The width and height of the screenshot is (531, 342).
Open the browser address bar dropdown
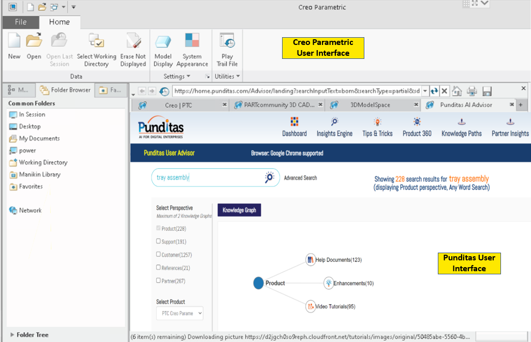click(425, 91)
